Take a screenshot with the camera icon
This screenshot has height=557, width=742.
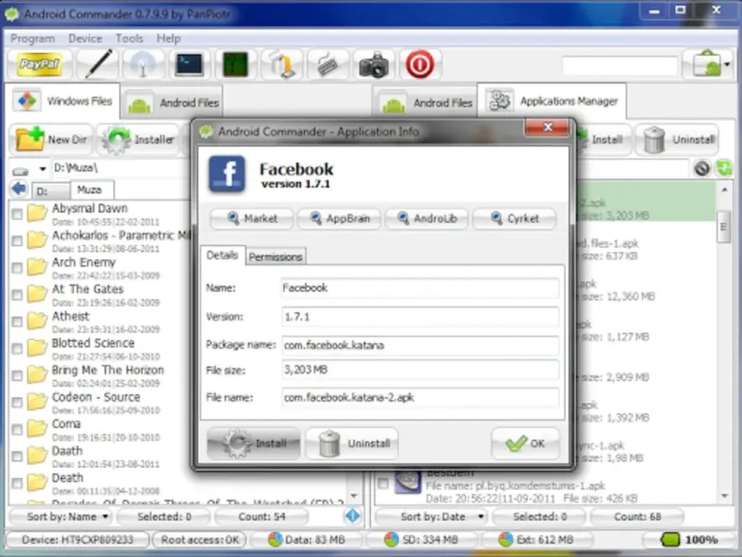374,65
